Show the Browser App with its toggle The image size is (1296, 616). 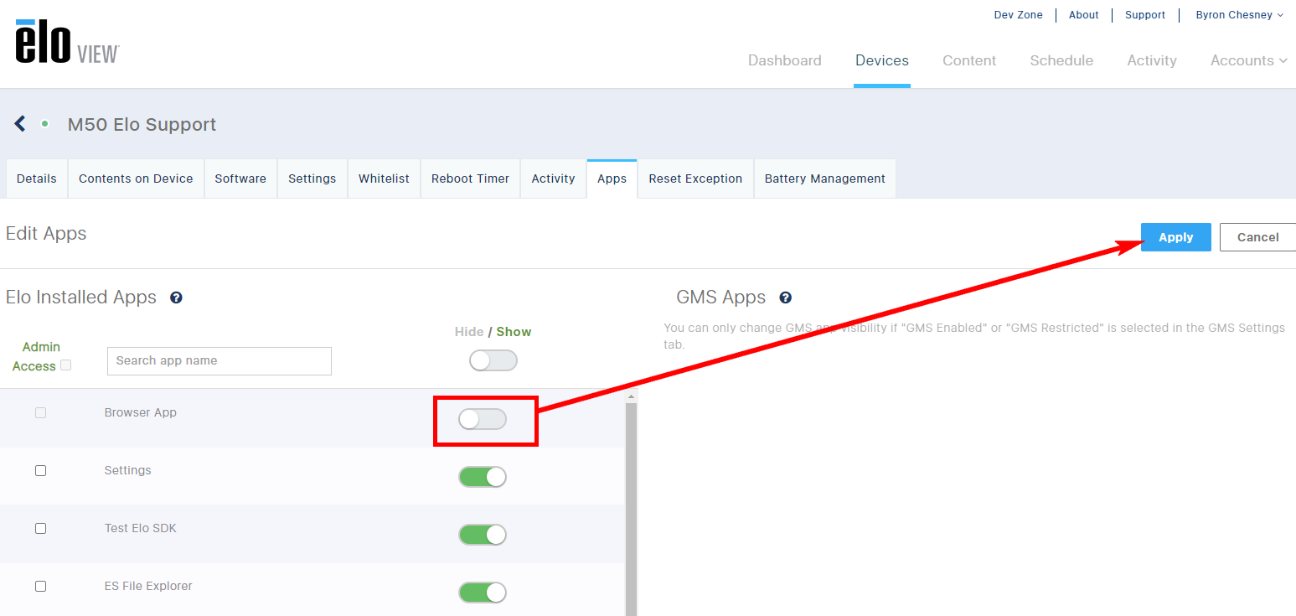click(483, 419)
